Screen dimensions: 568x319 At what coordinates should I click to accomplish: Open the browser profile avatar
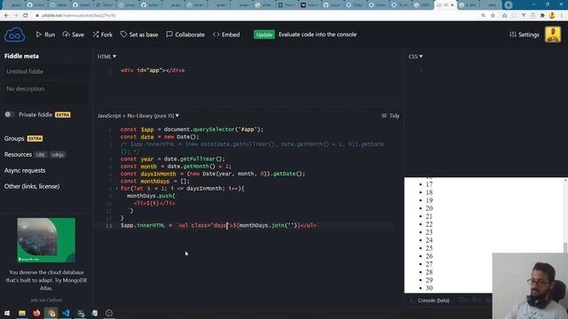[x=552, y=16]
